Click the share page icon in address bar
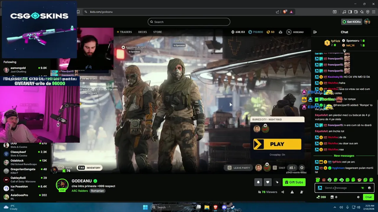 click(x=278, y=12)
